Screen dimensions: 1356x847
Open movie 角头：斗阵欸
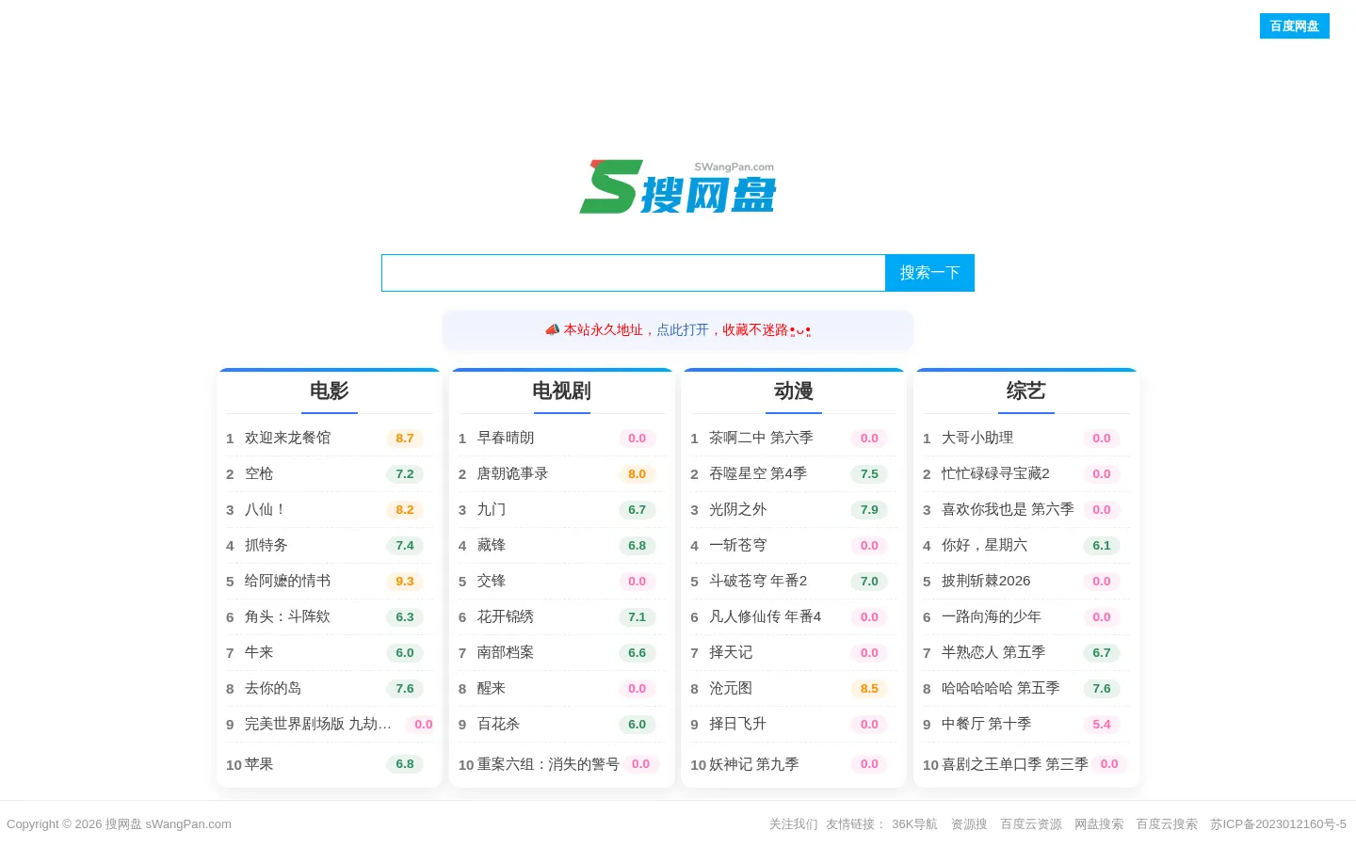pos(288,616)
